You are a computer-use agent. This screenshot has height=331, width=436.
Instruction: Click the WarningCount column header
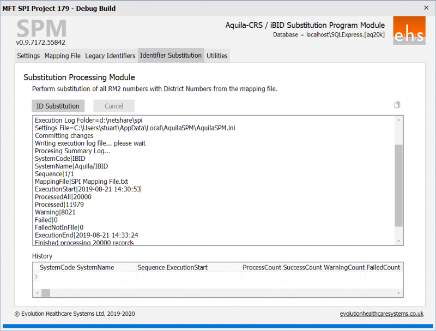click(x=344, y=268)
